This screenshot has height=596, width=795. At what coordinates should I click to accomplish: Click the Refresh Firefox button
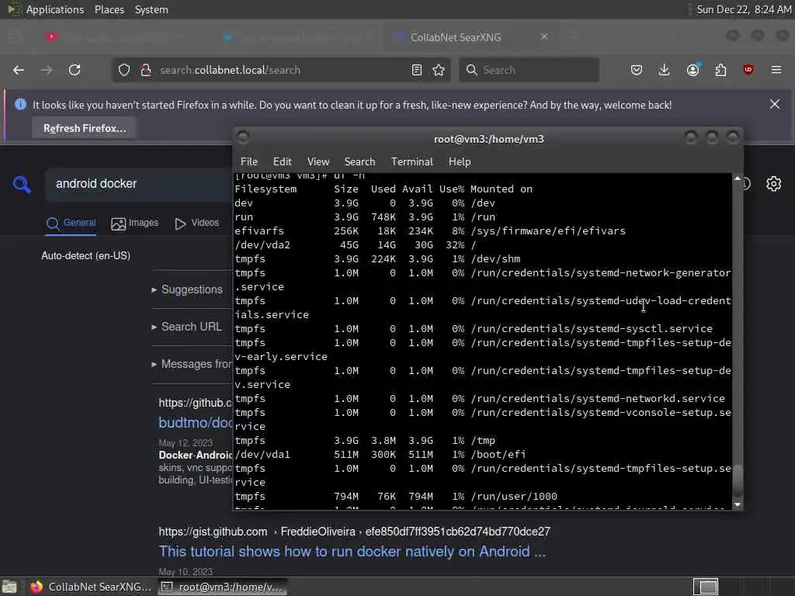click(84, 128)
